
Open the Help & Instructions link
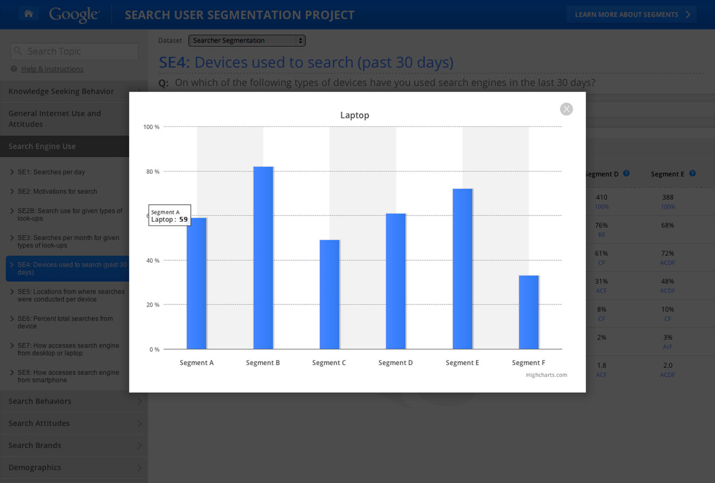[52, 69]
